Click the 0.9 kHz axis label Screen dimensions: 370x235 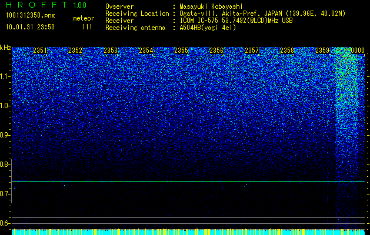tap(5, 135)
